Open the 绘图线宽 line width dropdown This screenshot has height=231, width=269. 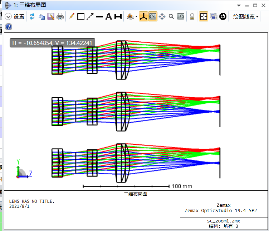tap(245, 17)
